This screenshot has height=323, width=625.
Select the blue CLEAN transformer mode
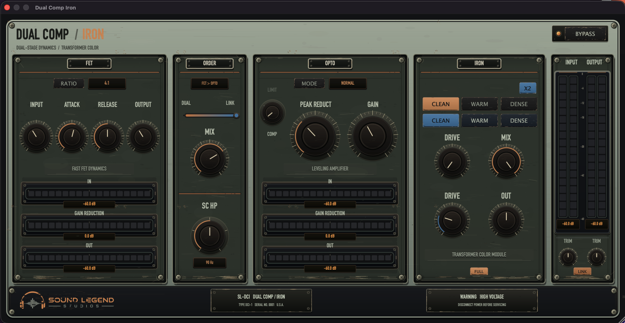point(441,121)
